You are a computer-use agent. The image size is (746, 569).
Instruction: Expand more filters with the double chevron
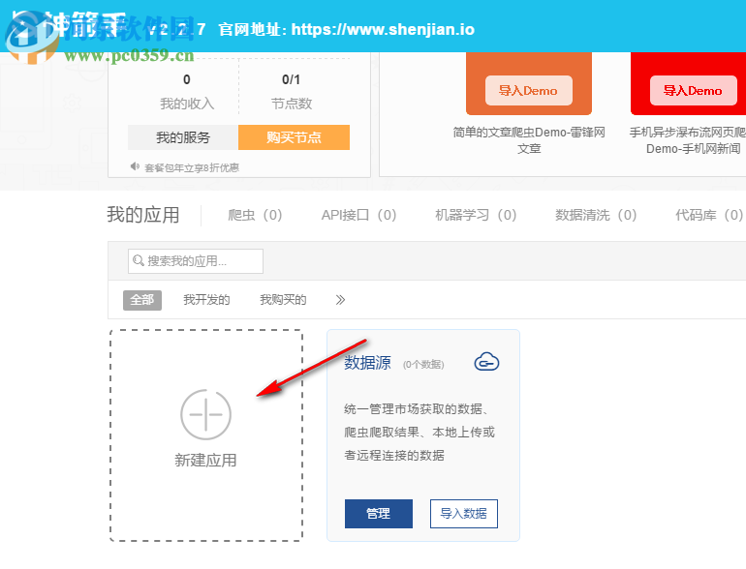pyautogui.click(x=340, y=300)
